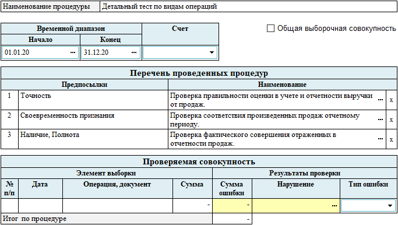This screenshot has width=398, height=225.
Task: Click the empty Дата cell in sample row
Action: coord(40,206)
